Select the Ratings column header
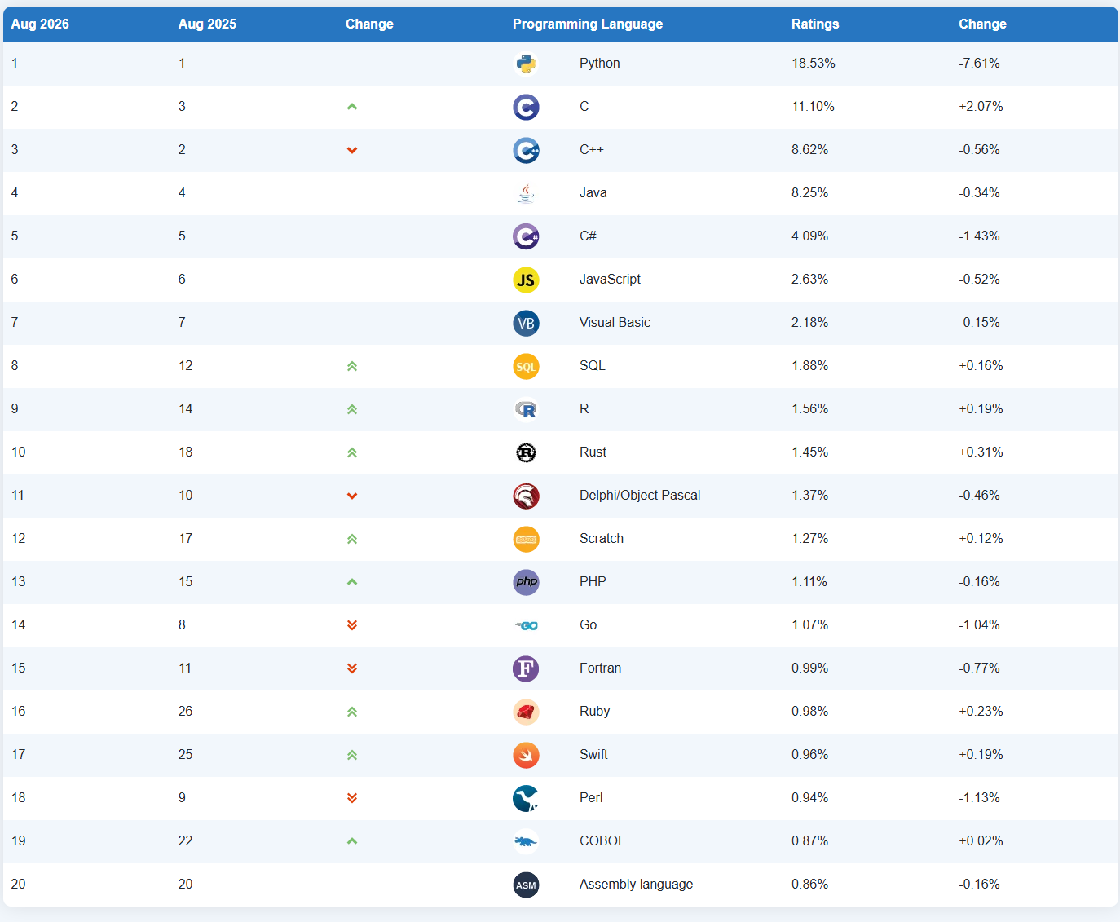 (815, 24)
